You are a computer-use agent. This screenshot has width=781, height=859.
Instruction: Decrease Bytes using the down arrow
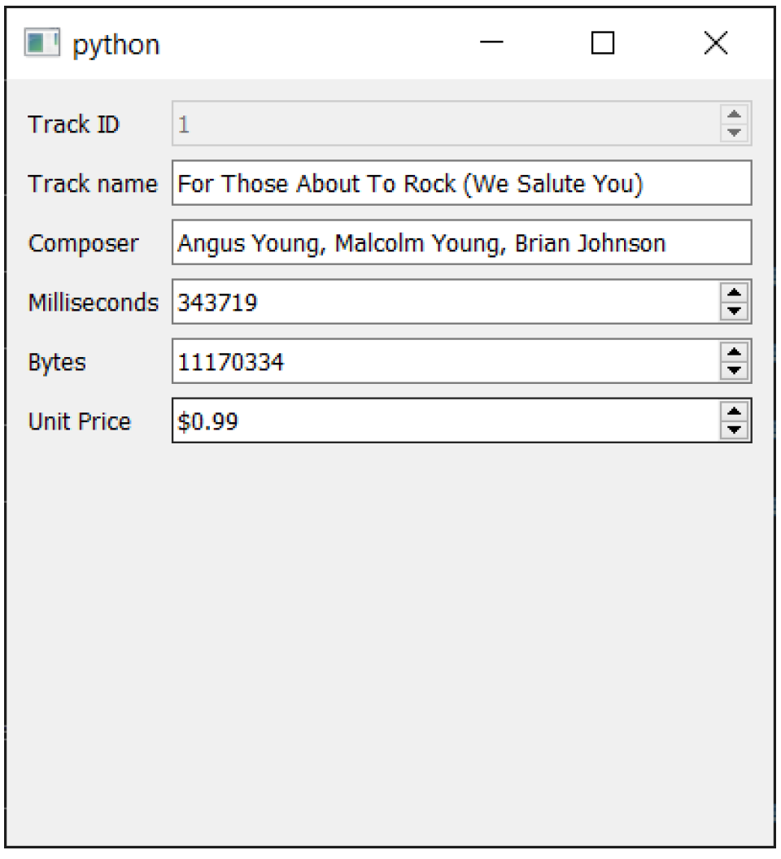734,370
